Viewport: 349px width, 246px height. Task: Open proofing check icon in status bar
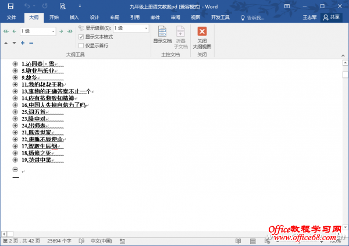81,241
